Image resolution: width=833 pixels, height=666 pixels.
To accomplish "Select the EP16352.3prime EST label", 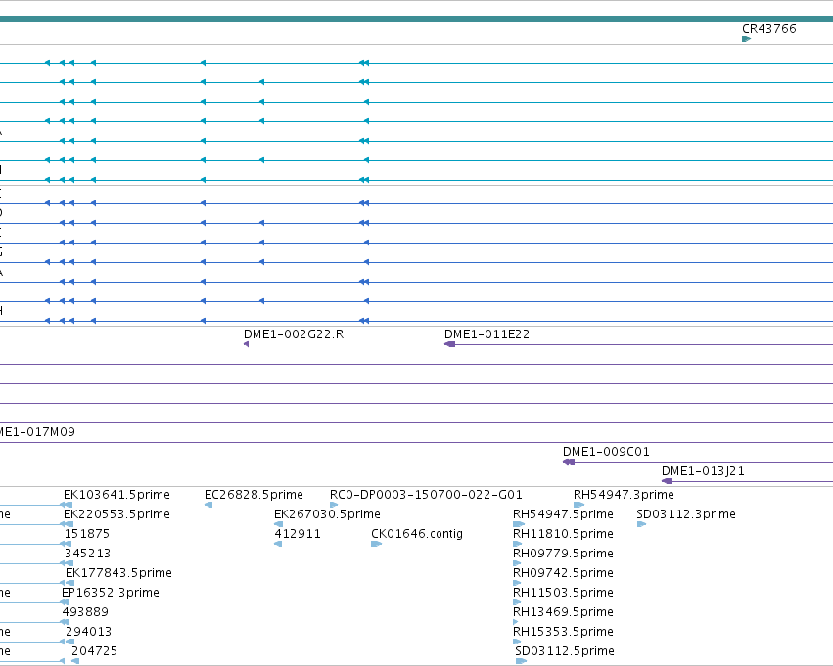I will pos(111,593).
